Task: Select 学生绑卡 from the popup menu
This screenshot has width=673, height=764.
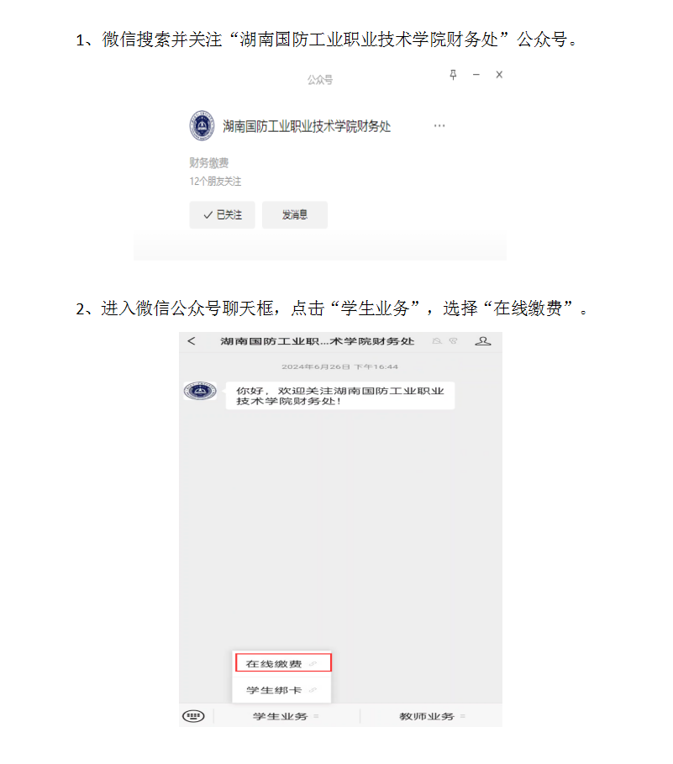Action: 281,690
